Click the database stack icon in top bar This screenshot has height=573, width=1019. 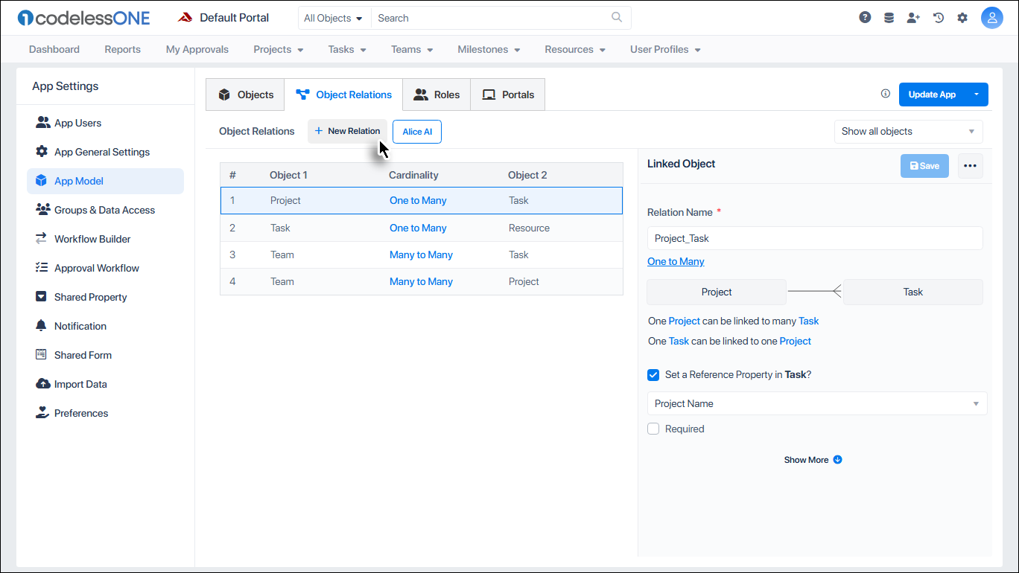click(889, 16)
